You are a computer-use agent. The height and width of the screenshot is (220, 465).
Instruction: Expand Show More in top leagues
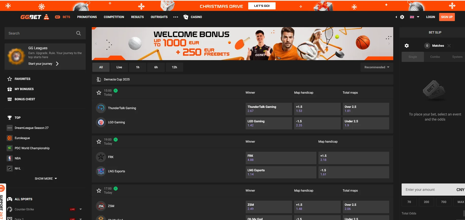click(46, 179)
